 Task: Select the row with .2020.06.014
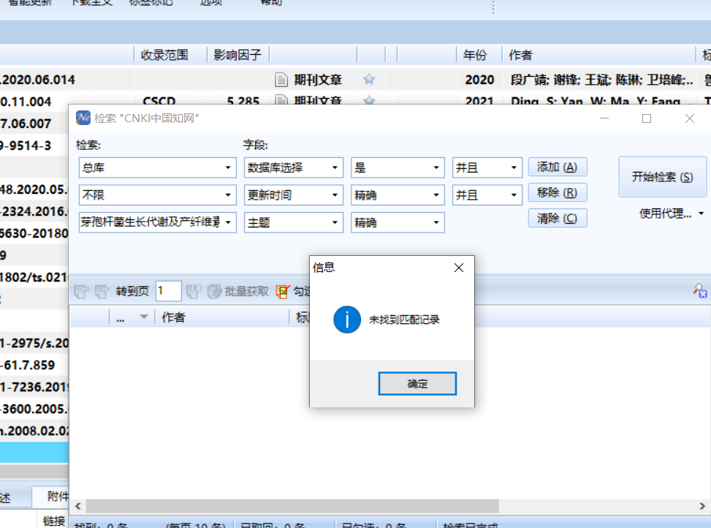click(x=355, y=80)
